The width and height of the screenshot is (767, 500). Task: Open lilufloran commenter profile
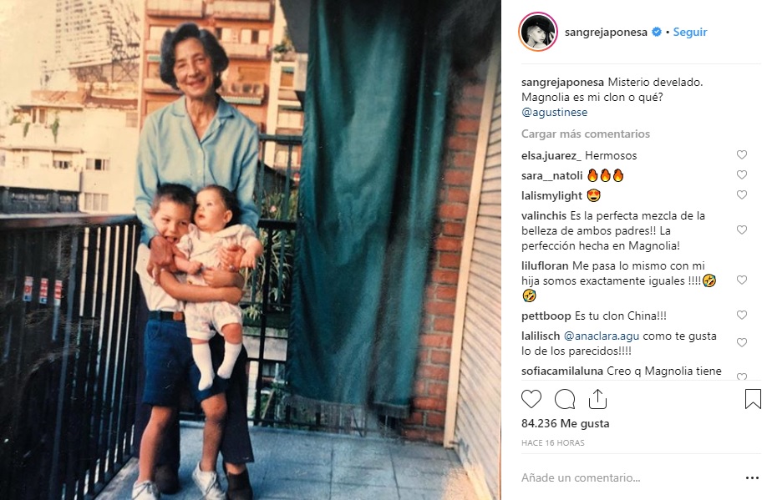[545, 266]
